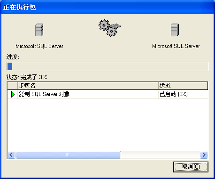Click the gears transfer animation icon
This screenshot has height=179, width=215.
click(109, 28)
